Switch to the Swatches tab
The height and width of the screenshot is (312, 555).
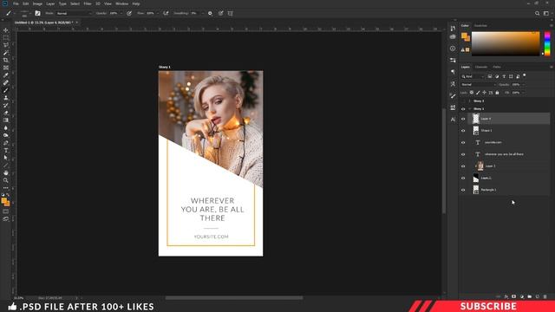480,25
